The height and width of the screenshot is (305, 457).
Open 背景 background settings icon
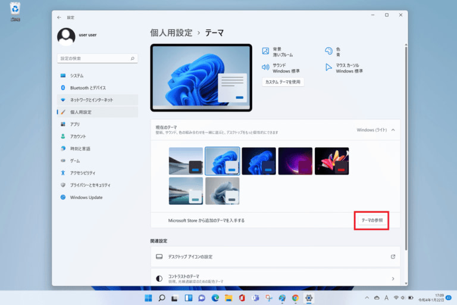(x=265, y=51)
